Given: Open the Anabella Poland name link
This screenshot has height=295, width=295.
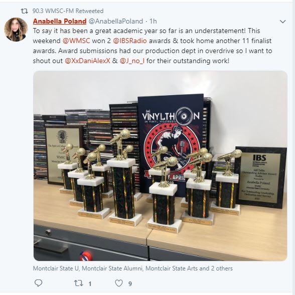Looking at the screenshot, I should click(60, 21).
